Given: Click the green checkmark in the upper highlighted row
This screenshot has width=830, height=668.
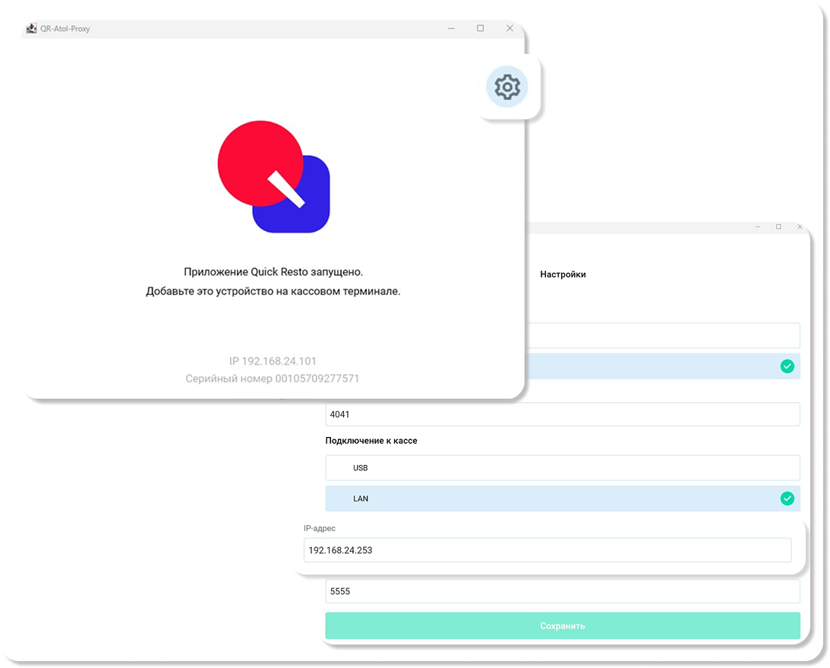Looking at the screenshot, I should pyautogui.click(x=787, y=366).
